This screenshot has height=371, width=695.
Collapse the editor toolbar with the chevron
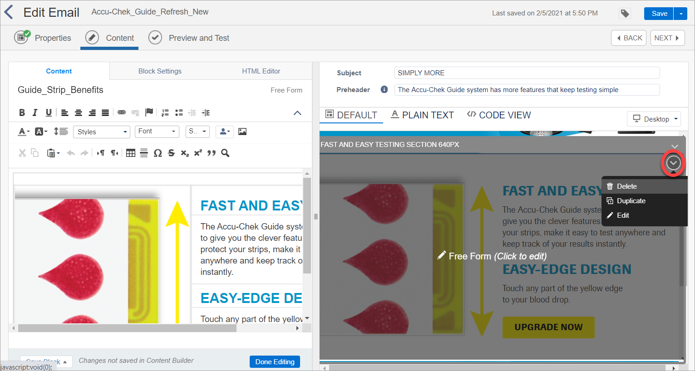coord(297,113)
